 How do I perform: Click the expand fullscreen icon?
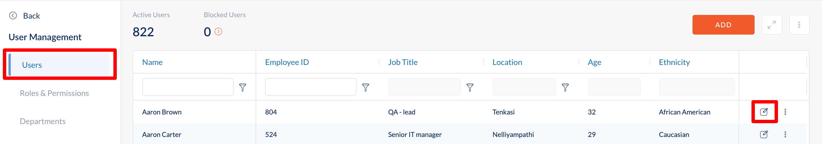click(x=772, y=25)
